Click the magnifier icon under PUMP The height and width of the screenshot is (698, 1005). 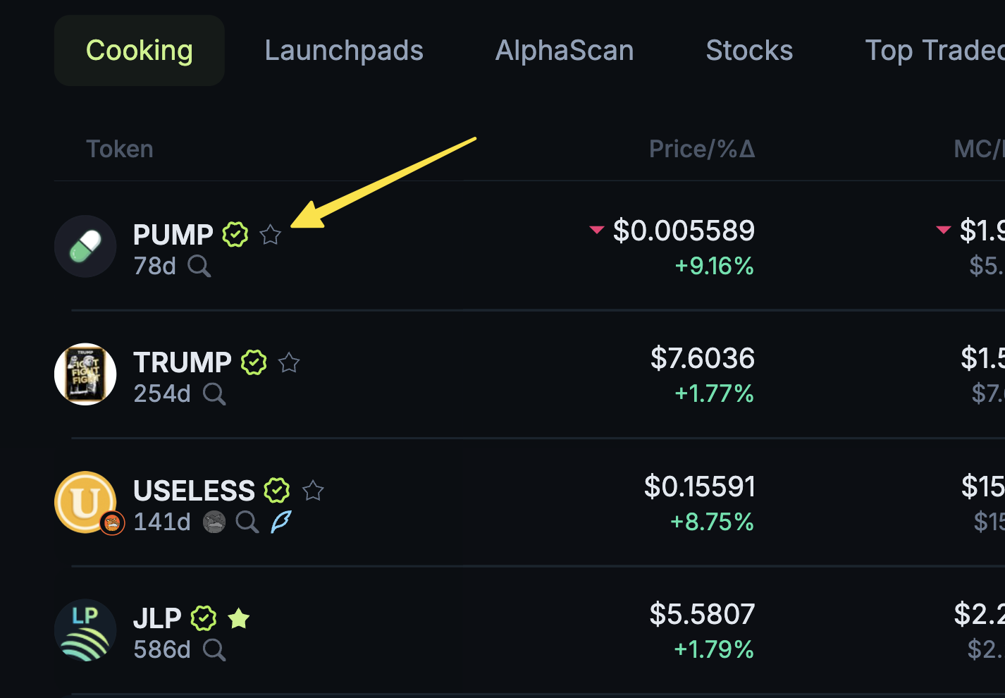click(199, 267)
